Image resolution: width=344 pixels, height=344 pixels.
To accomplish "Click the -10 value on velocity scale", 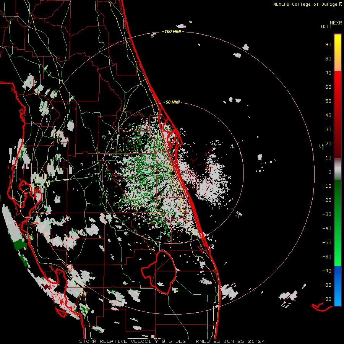I will coord(327,186).
